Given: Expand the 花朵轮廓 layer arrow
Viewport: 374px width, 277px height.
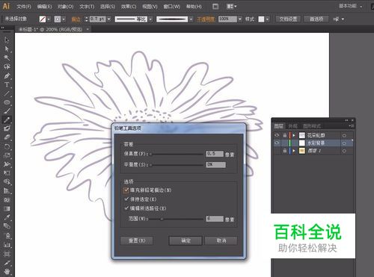Looking at the screenshot, I should tap(294, 135).
